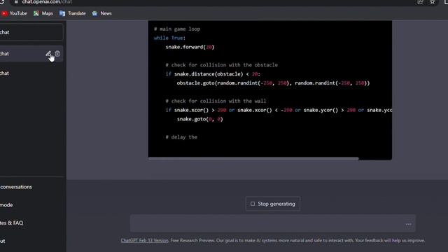Select the conversations option in sidebar
Screen dimensions: 448x252
click(31, 187)
